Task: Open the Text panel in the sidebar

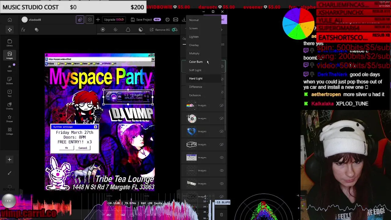Action: point(10,93)
